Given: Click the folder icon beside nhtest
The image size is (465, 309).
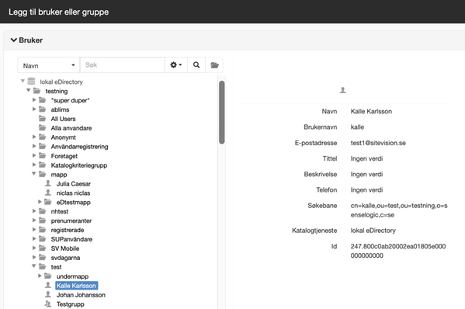Looking at the screenshot, I should (43, 211).
